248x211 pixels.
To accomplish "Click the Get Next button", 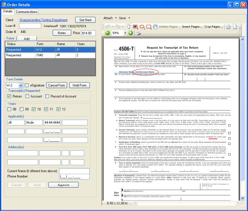I will (85, 20).
